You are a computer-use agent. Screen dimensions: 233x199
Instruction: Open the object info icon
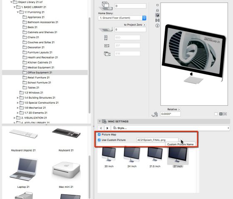point(157,26)
